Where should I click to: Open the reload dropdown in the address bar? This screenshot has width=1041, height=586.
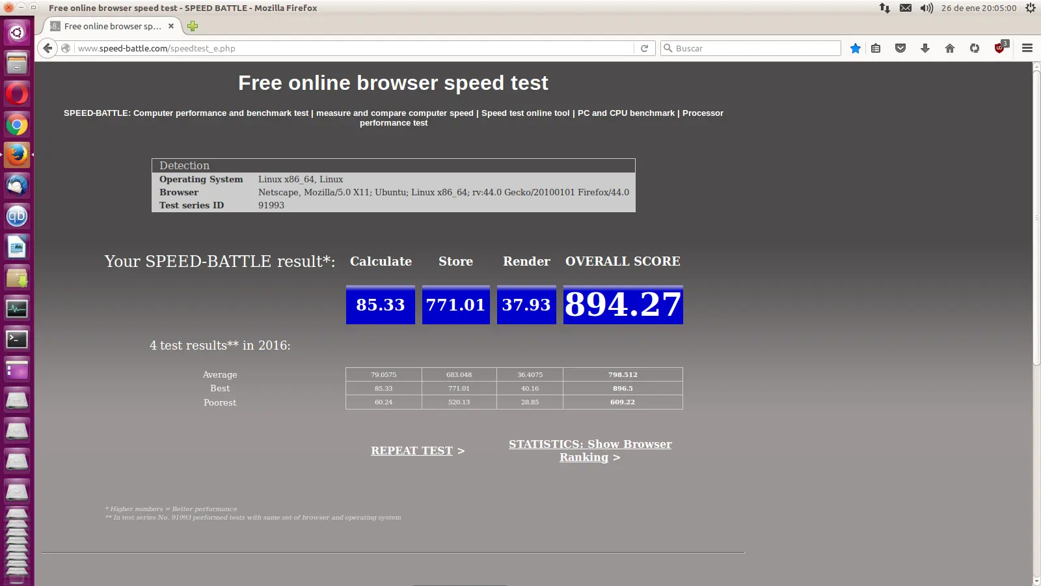(x=643, y=48)
